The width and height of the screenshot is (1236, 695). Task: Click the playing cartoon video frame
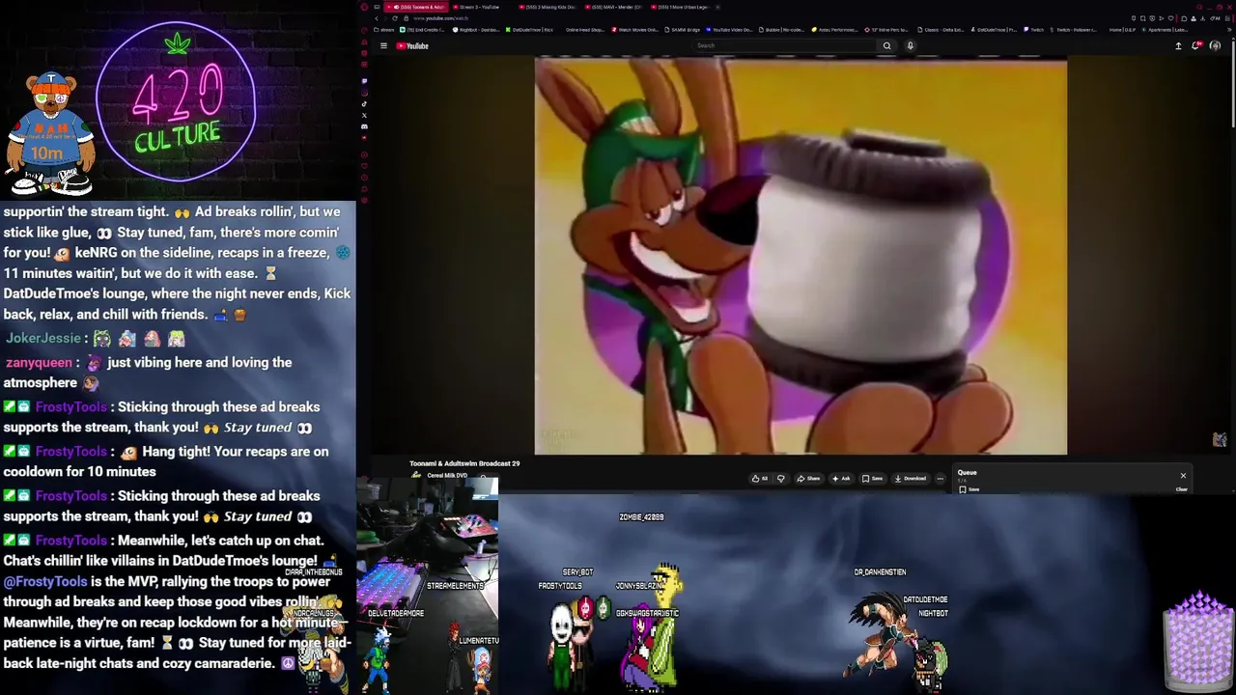point(801,255)
